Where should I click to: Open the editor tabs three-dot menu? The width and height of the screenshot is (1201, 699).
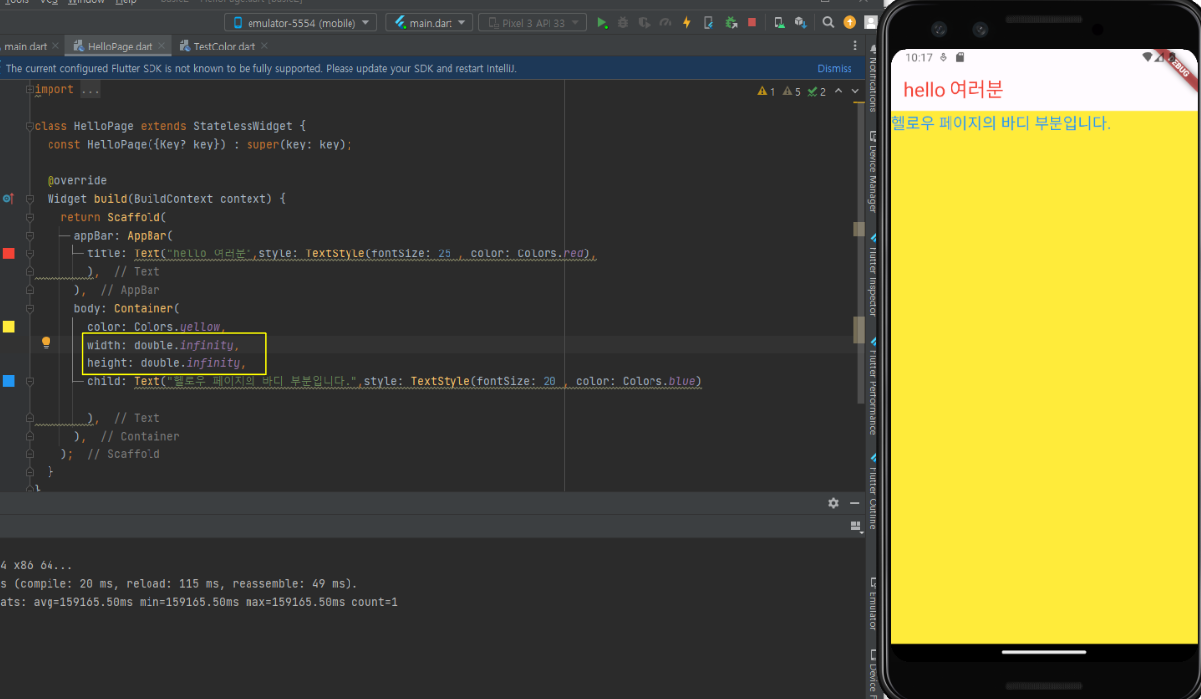pos(855,46)
